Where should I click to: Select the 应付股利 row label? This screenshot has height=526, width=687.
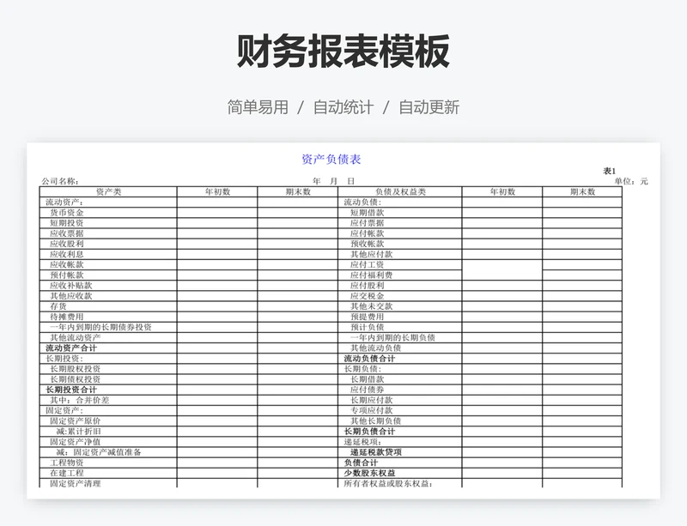368,286
